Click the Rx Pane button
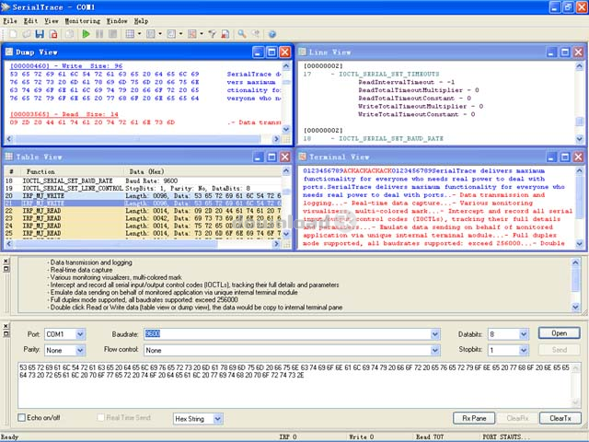This screenshot has height=442, width=589. [x=474, y=418]
